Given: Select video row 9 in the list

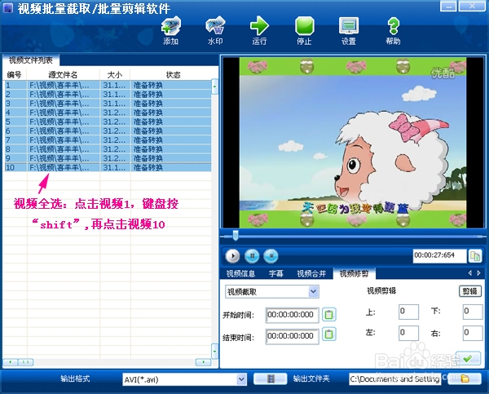Looking at the screenshot, I should point(108,158).
